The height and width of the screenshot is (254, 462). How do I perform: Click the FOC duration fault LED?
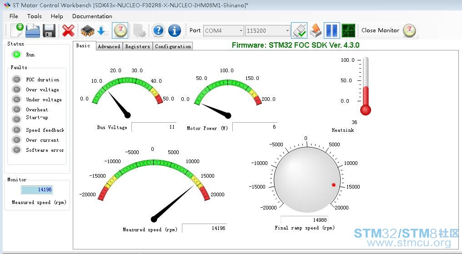[16, 80]
